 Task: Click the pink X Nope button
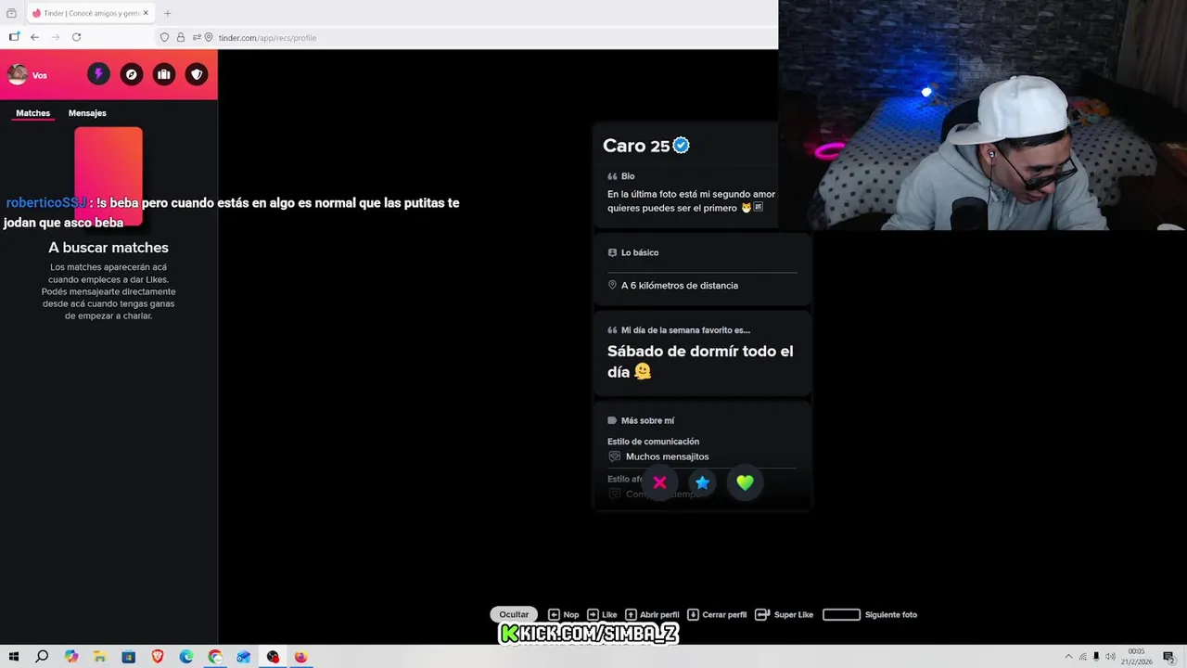coord(659,482)
